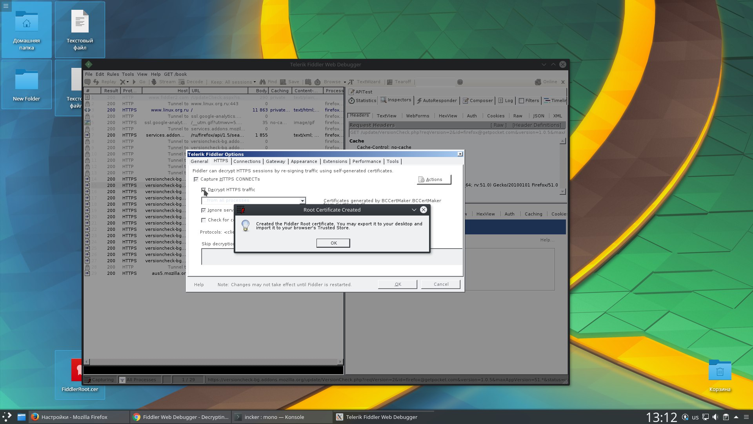This screenshot has height=424, width=753.
Task: Click the [Raw] link in Request Headers
Action: [x=498, y=125]
